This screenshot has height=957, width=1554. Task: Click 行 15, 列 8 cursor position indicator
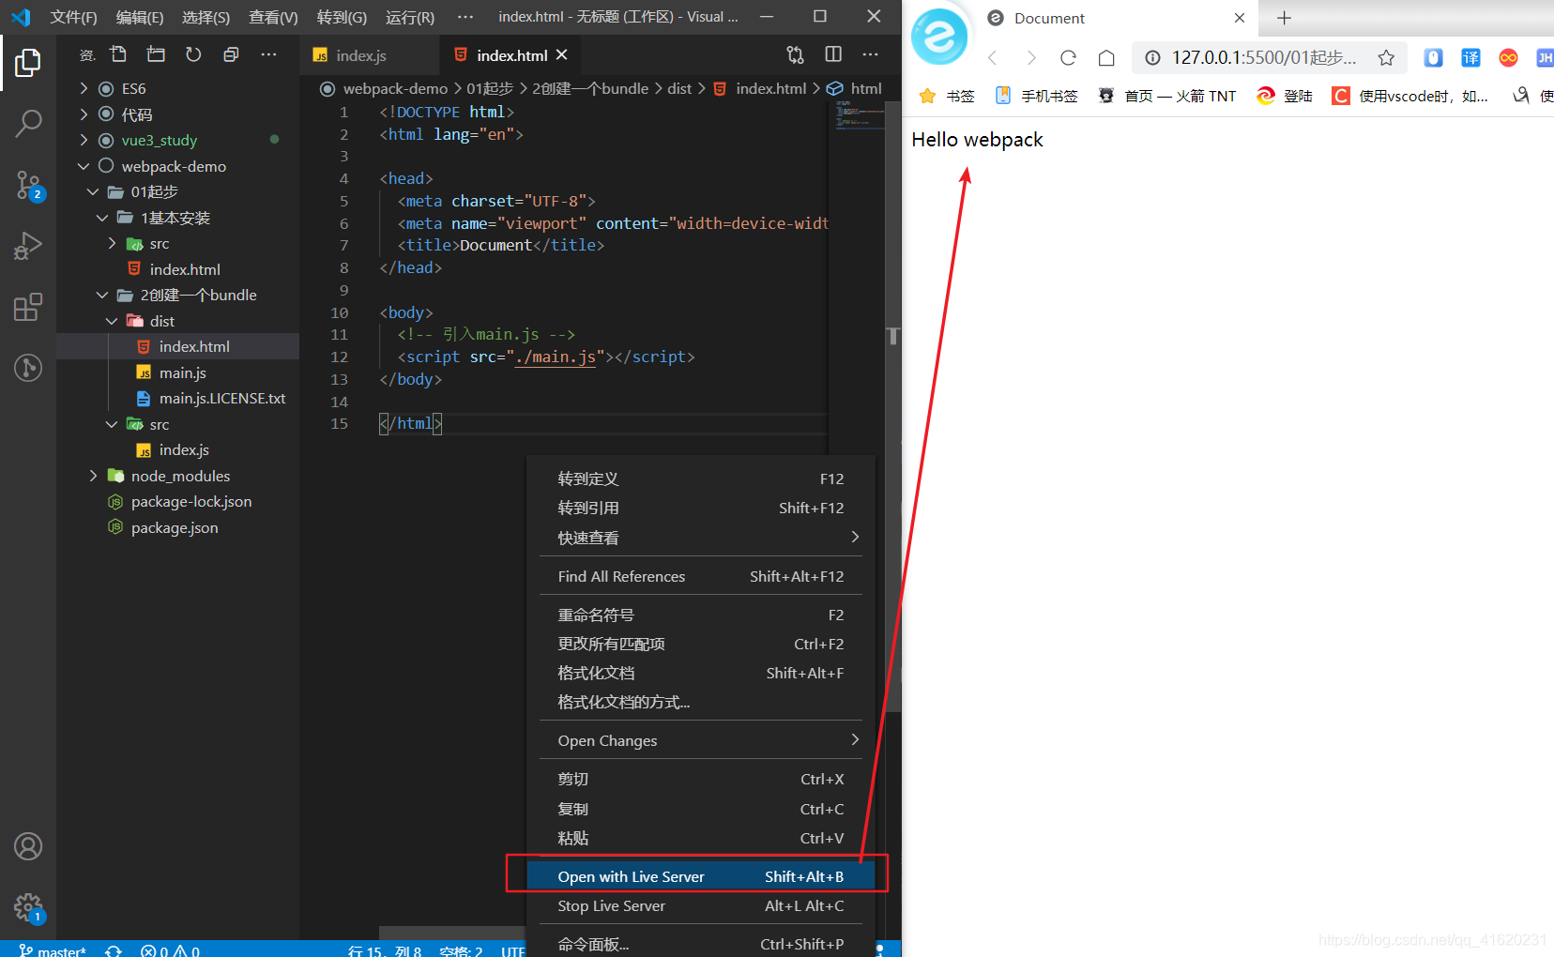coord(384,950)
